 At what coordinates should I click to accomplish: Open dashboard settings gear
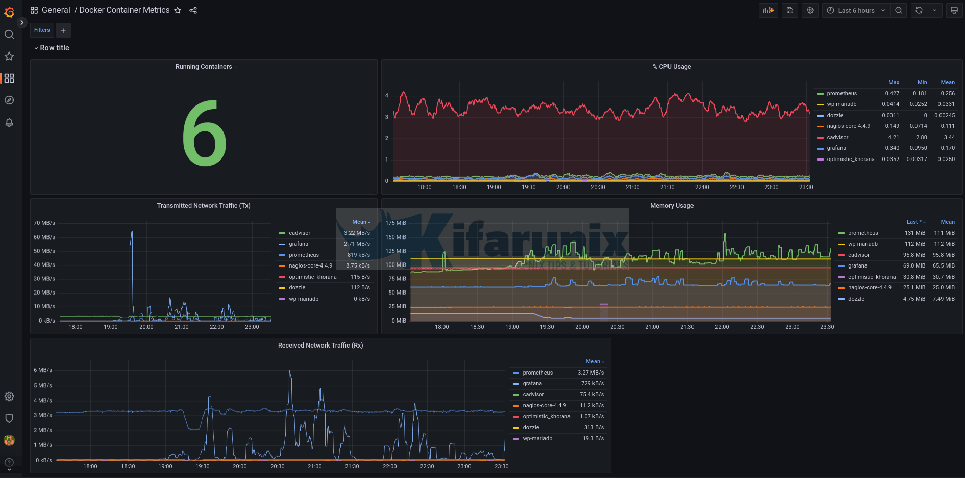(810, 10)
